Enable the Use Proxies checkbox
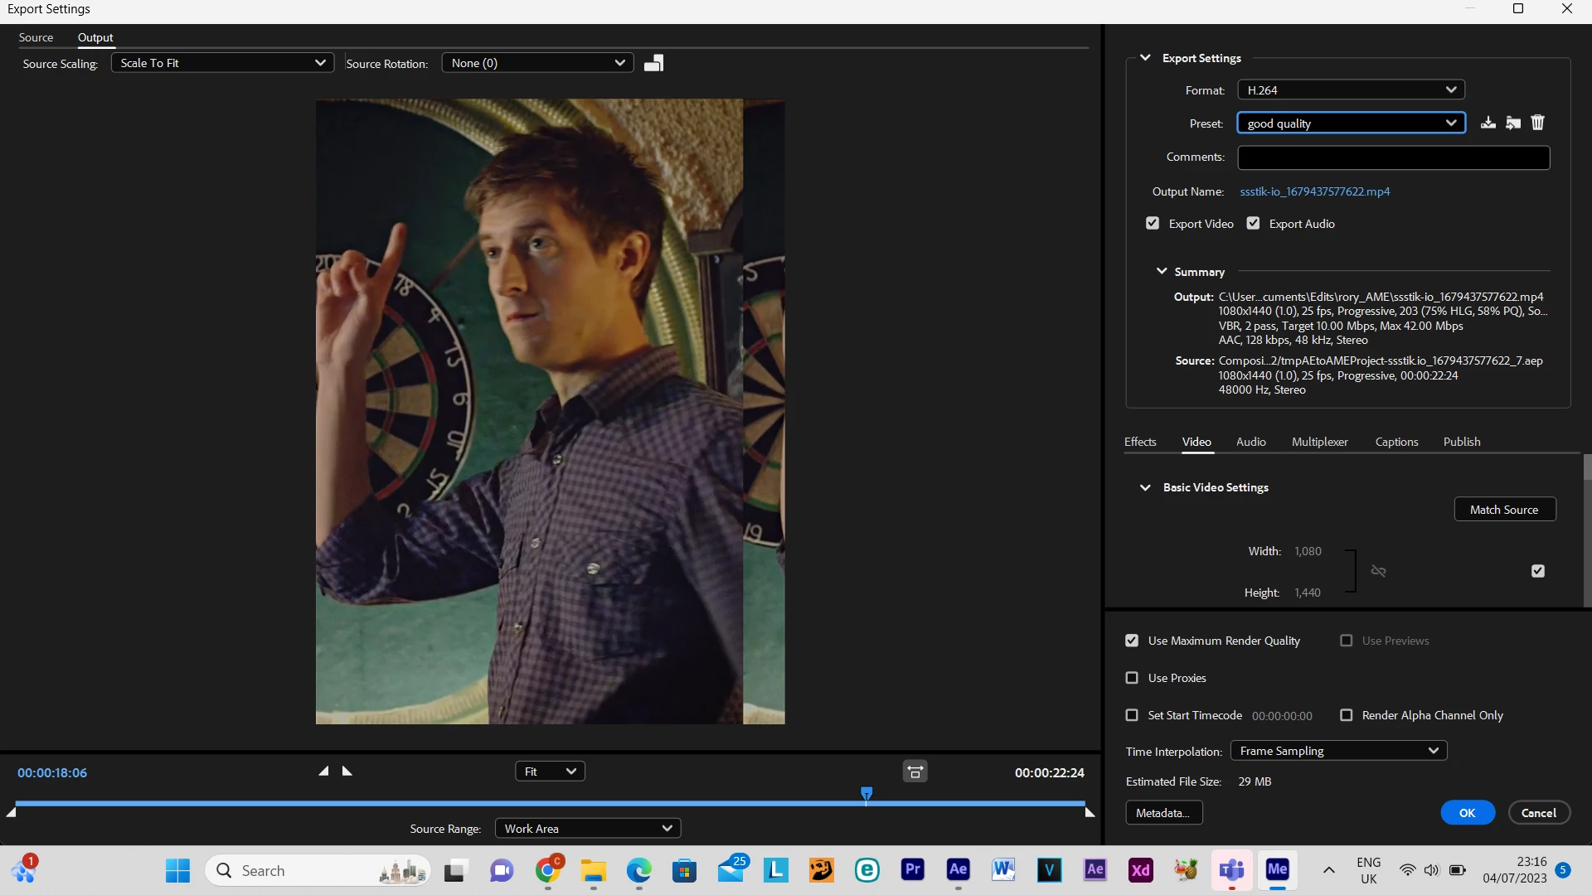Viewport: 1592px width, 895px height. pyautogui.click(x=1132, y=678)
